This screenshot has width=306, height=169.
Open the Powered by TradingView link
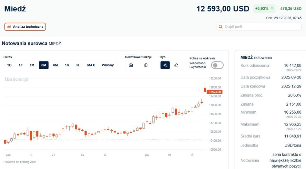[x=19, y=162]
